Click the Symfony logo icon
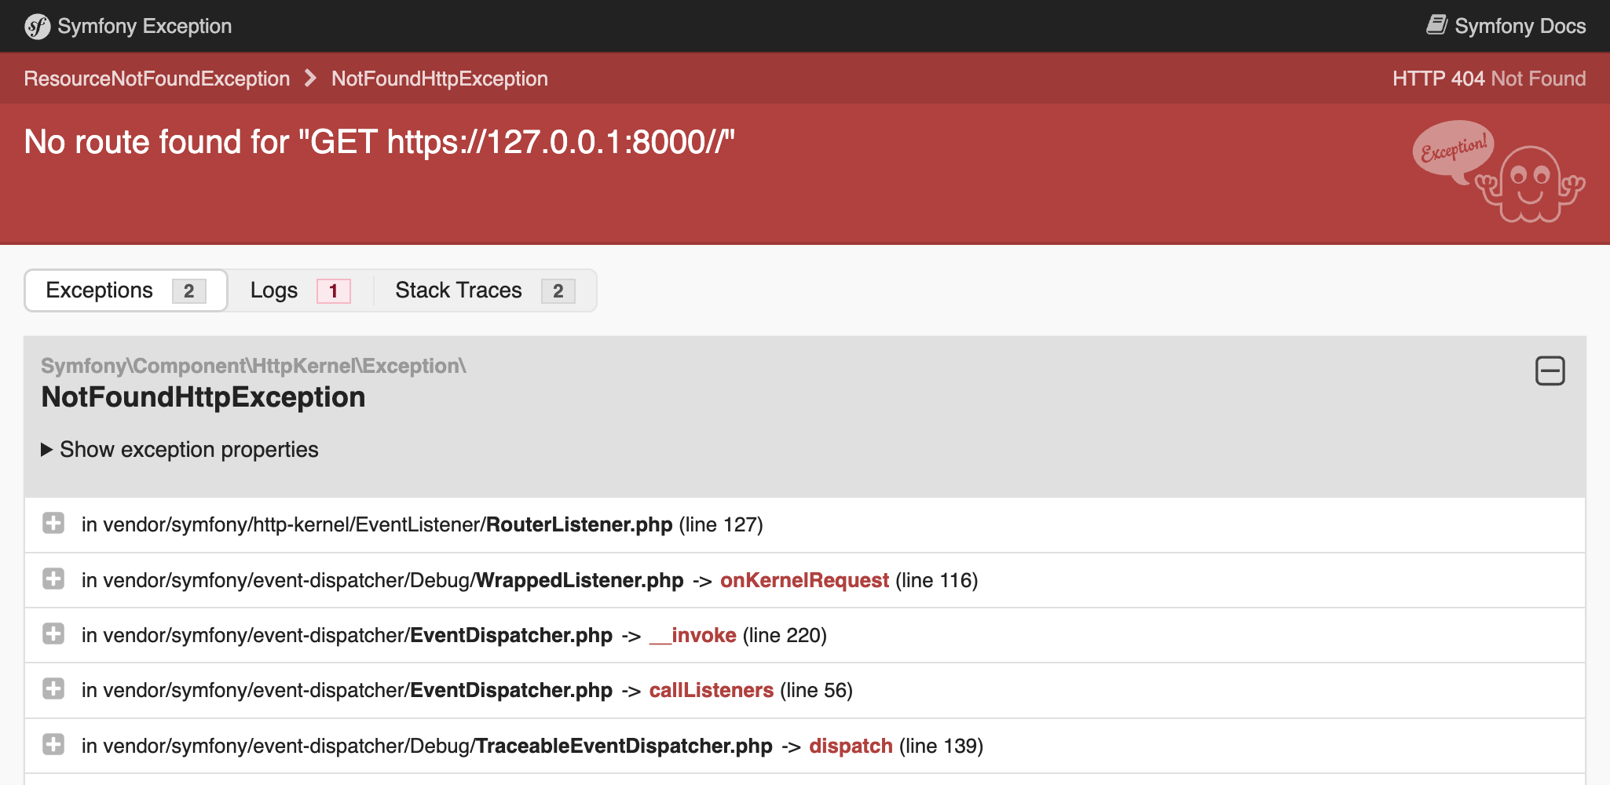 pos(36,26)
